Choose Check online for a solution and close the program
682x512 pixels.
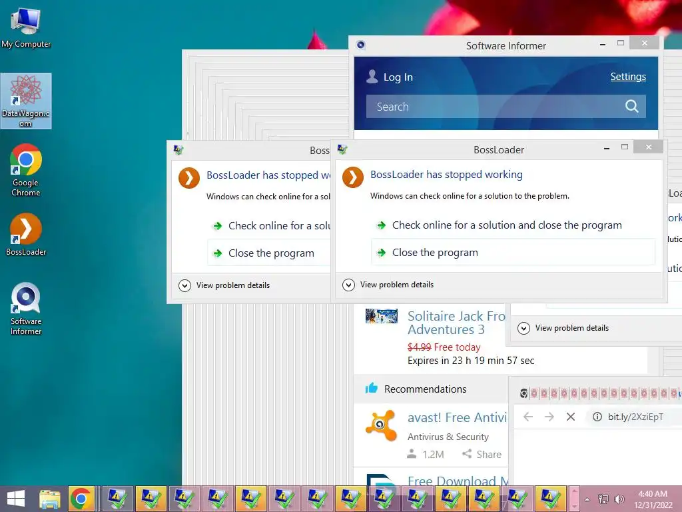[x=507, y=225]
